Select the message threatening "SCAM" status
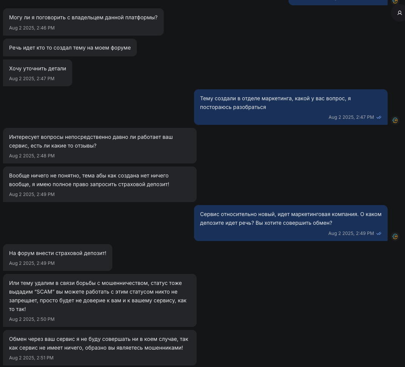The height and width of the screenshot is (367, 405). click(99, 296)
